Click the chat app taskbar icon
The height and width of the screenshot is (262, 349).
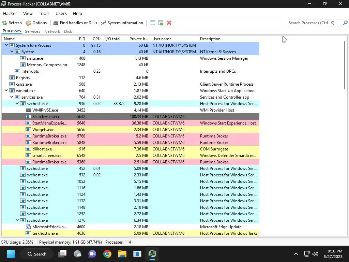[92, 254]
